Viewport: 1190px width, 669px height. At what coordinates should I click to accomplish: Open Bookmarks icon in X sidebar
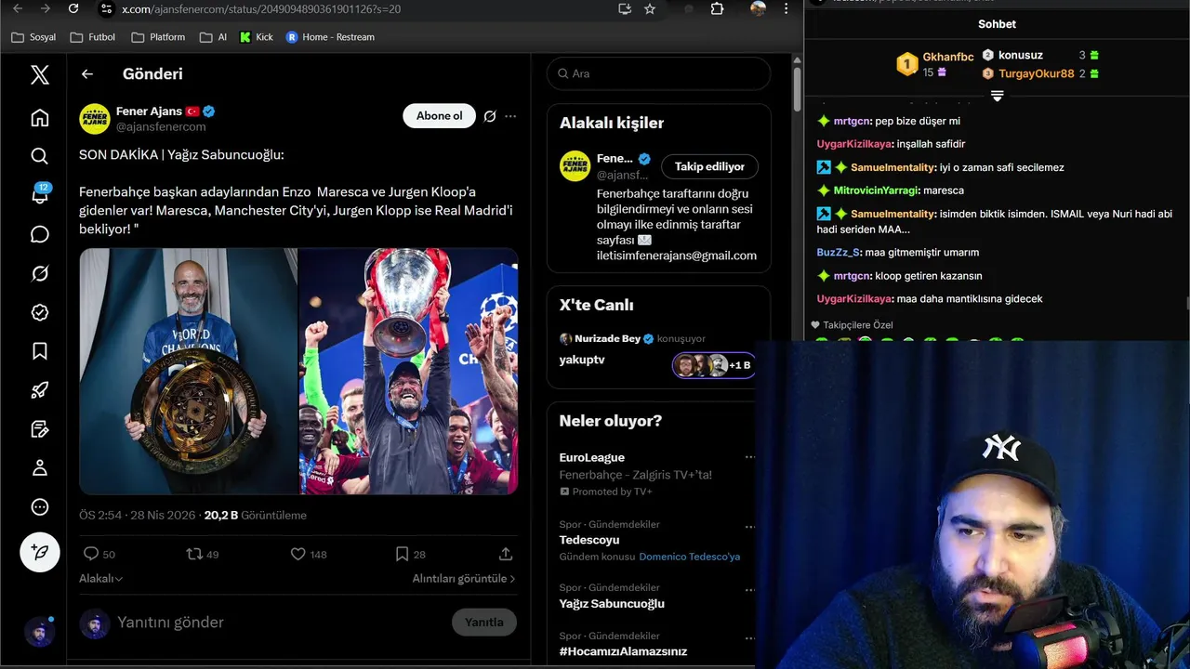[39, 351]
